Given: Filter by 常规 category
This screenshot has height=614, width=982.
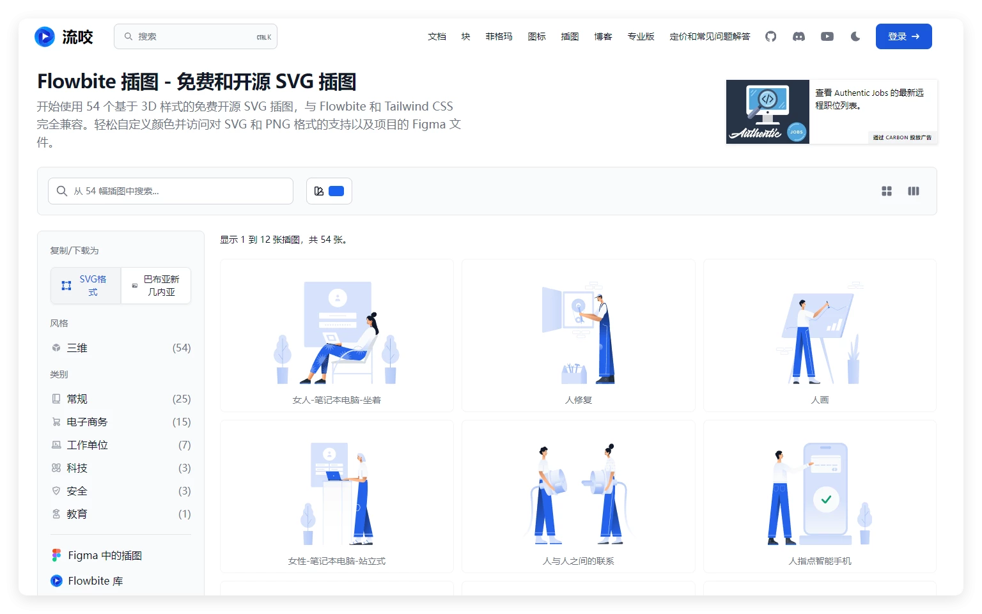Looking at the screenshot, I should pos(77,399).
